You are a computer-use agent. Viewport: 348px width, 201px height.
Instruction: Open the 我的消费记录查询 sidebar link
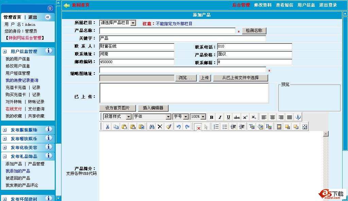click(22, 80)
